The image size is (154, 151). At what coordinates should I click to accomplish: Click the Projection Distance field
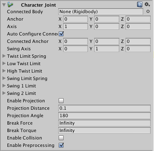click(104, 108)
